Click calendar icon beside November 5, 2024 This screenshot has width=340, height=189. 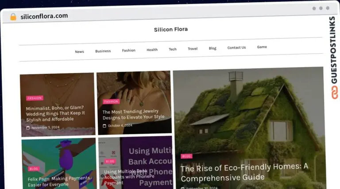point(28,128)
